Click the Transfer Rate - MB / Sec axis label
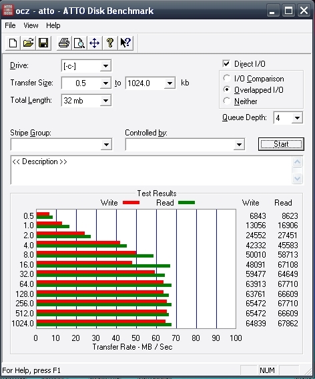Image resolution: width=315 pixels, height=379 pixels. 133,347
